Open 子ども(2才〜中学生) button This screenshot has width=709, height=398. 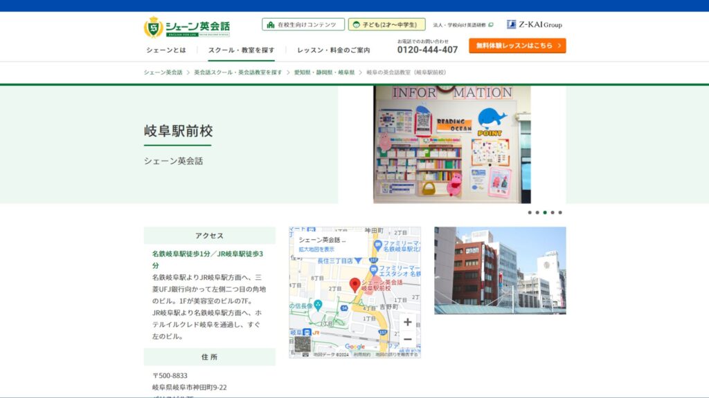click(386, 24)
